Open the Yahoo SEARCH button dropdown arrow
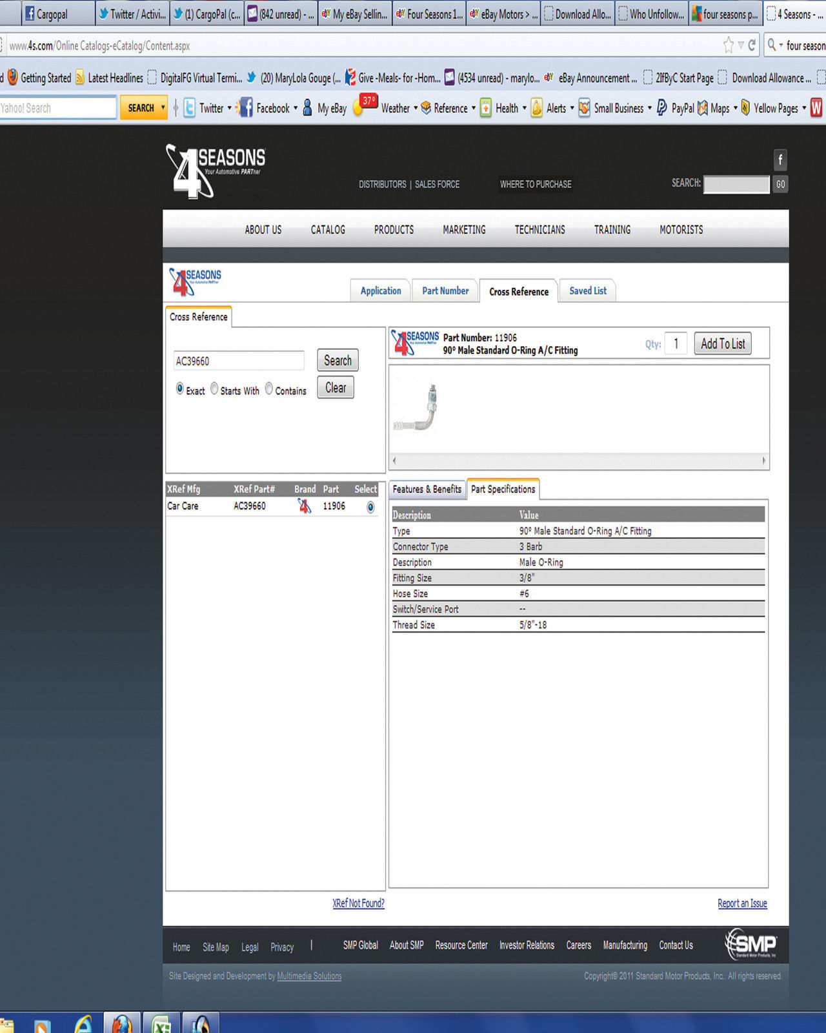Image resolution: width=826 pixels, height=1033 pixels. 163,108
